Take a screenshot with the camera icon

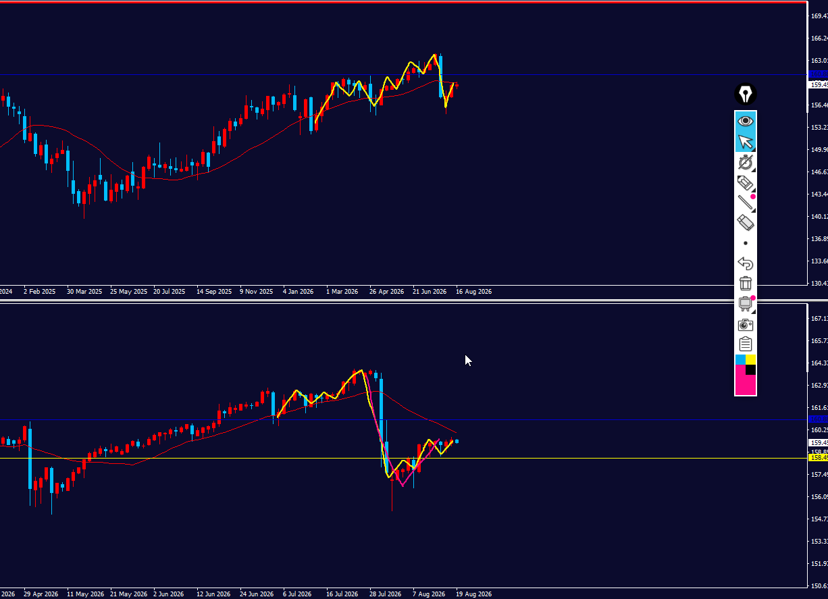tap(746, 324)
